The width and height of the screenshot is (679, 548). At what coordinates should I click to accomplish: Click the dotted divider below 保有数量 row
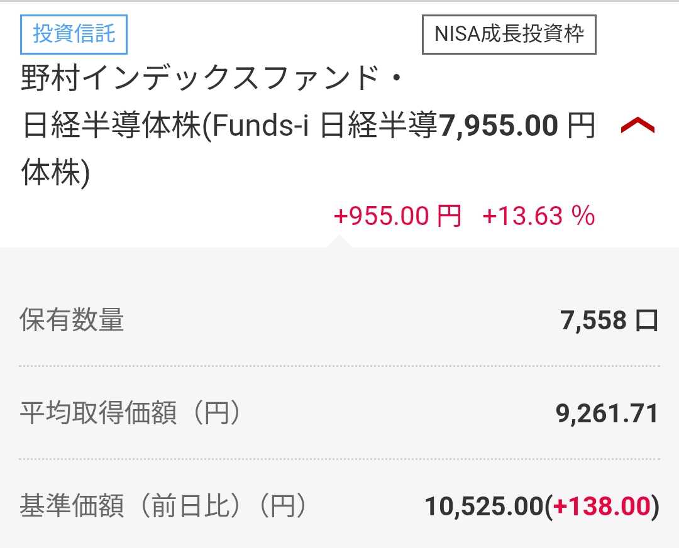(339, 366)
